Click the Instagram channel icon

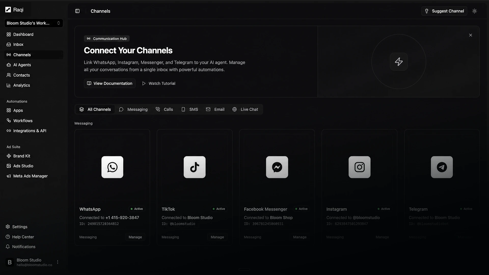(360, 167)
